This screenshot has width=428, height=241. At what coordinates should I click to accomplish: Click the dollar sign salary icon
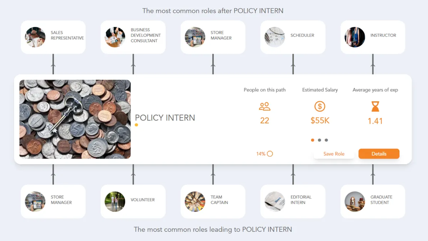(320, 106)
